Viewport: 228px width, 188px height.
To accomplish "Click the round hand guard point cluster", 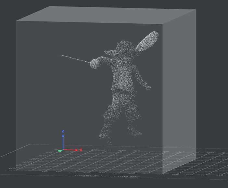I will 95,63.
